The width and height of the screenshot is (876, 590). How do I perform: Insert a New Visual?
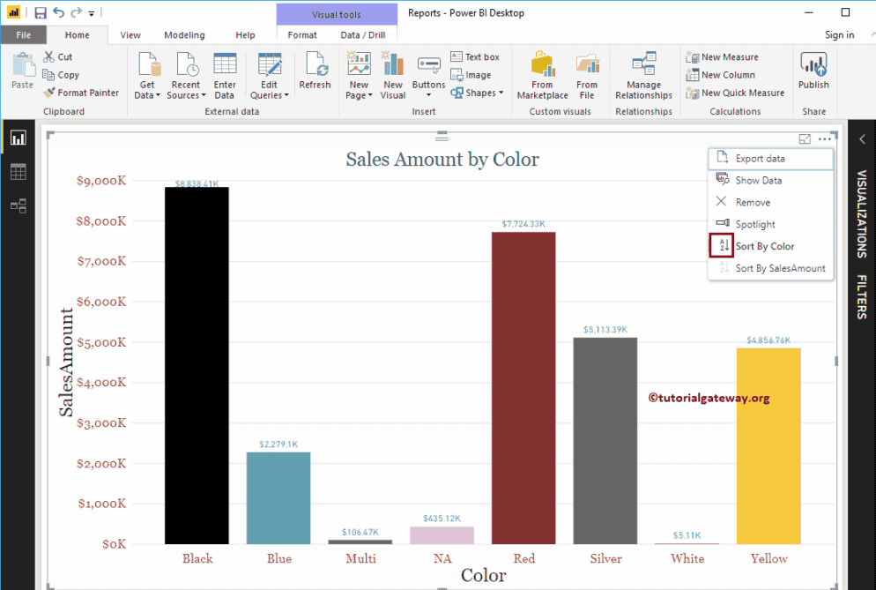click(393, 76)
